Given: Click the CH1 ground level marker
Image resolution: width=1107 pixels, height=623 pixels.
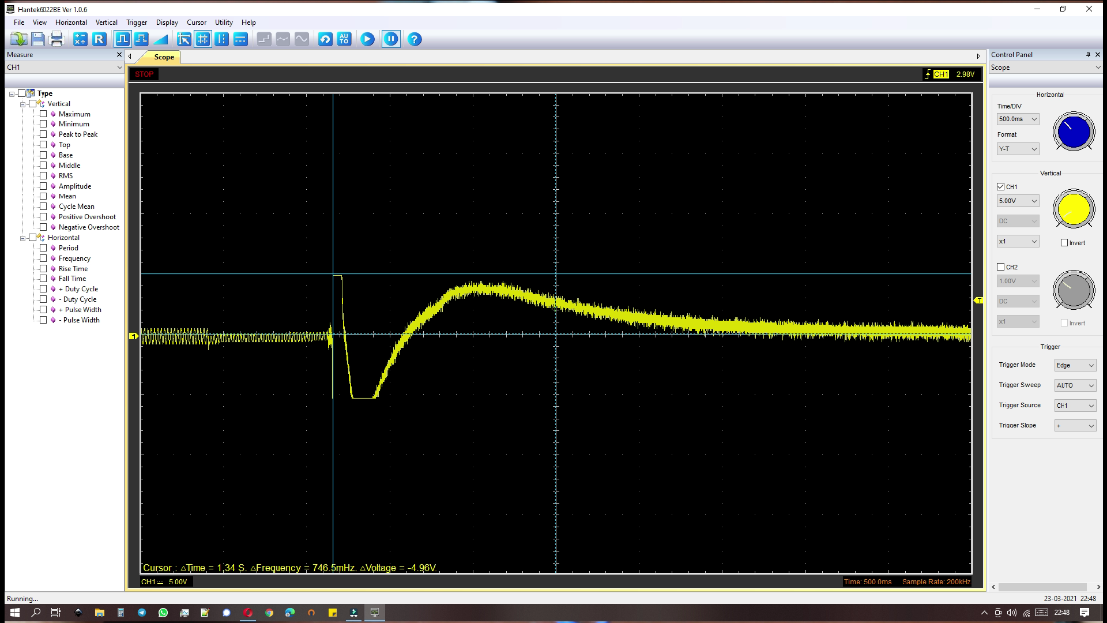Looking at the screenshot, I should 134,336.
